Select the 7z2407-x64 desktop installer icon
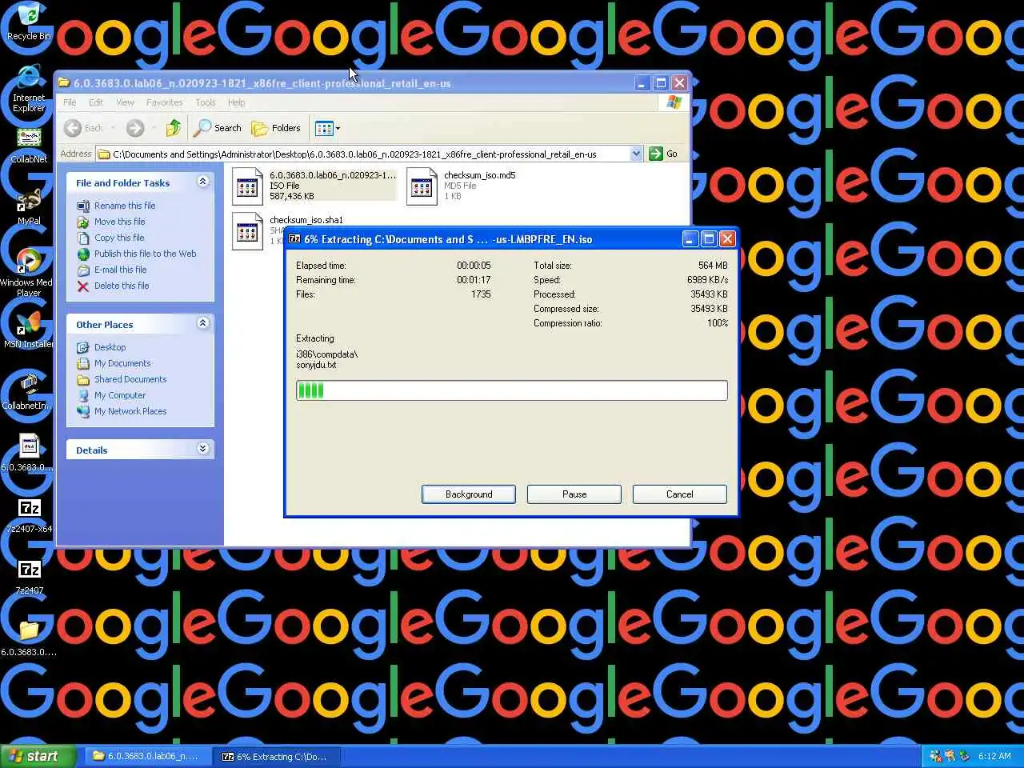Image resolution: width=1024 pixels, height=768 pixels. [x=29, y=515]
